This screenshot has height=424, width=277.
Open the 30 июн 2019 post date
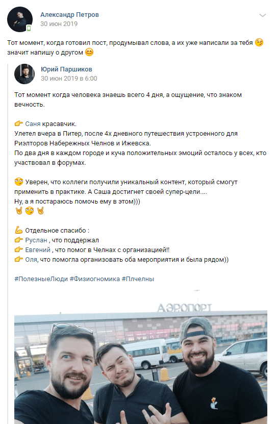point(59,24)
